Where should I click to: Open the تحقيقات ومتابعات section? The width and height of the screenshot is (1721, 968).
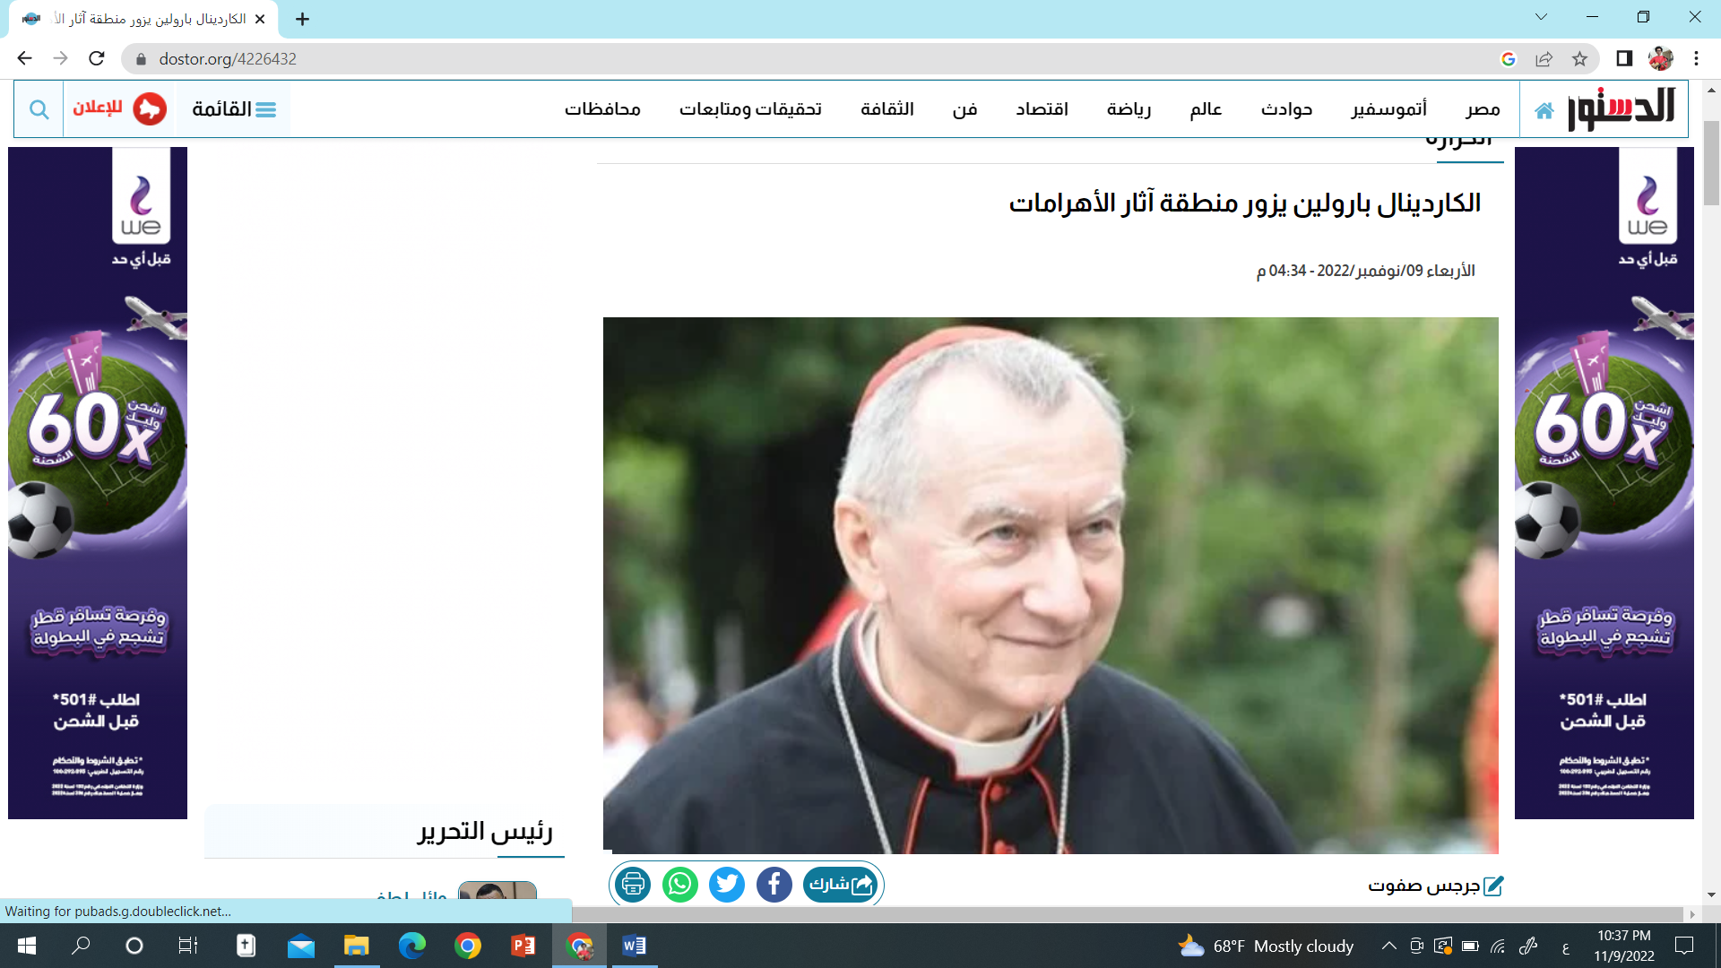(x=750, y=109)
